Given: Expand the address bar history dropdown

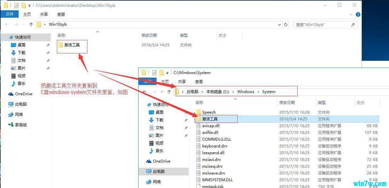Looking at the screenshot, I should 279,24.
